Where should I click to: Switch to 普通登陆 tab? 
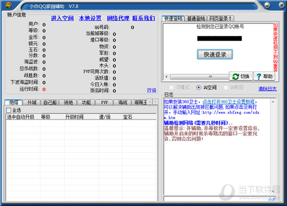(x=196, y=19)
